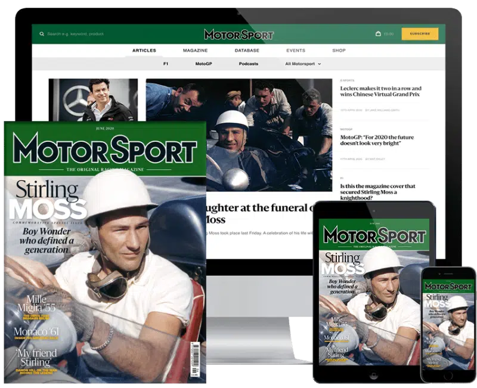Open the Database menu item

[x=247, y=51]
